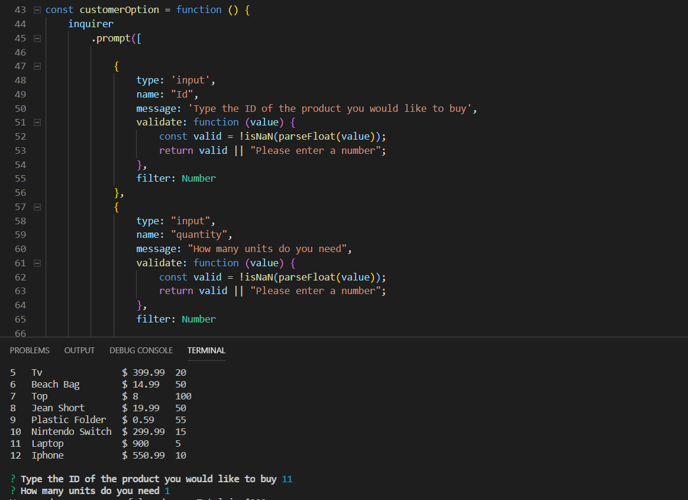Click the Plastic Folder row in the terminal
Viewport: 688px width, 500px height.
click(69, 420)
